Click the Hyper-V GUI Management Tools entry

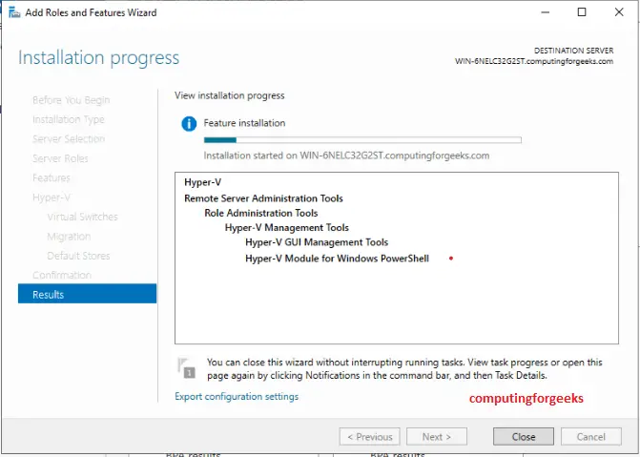point(317,242)
